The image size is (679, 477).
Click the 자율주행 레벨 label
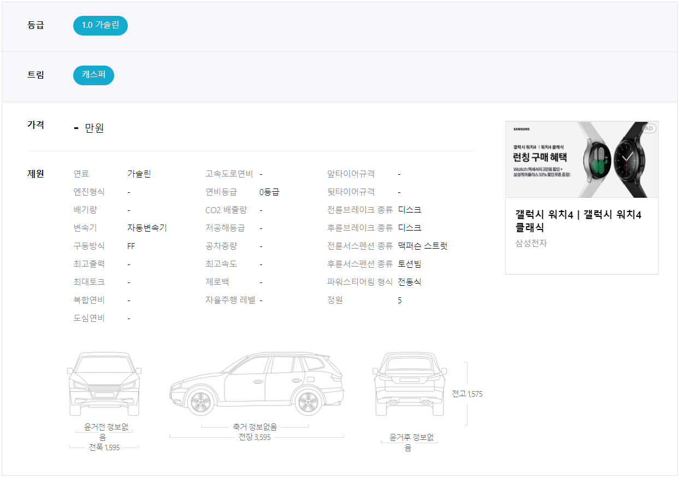230,300
